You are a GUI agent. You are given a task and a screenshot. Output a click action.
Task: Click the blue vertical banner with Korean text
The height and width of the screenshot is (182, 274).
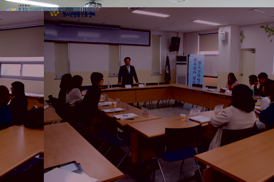tap(196, 70)
